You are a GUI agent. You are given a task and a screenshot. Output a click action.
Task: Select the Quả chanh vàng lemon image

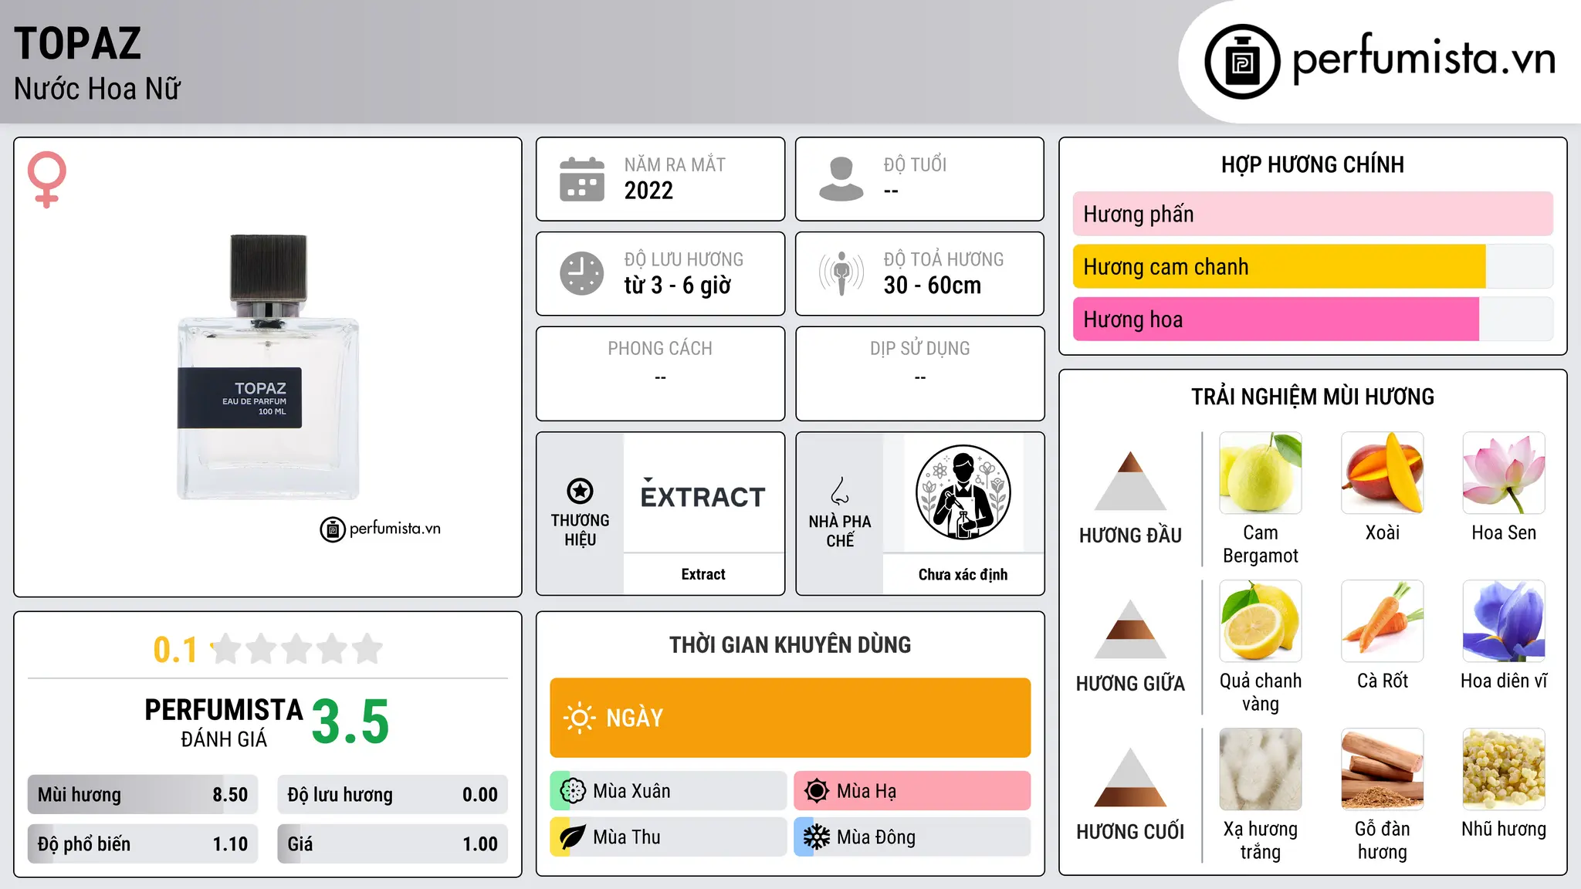click(x=1261, y=621)
